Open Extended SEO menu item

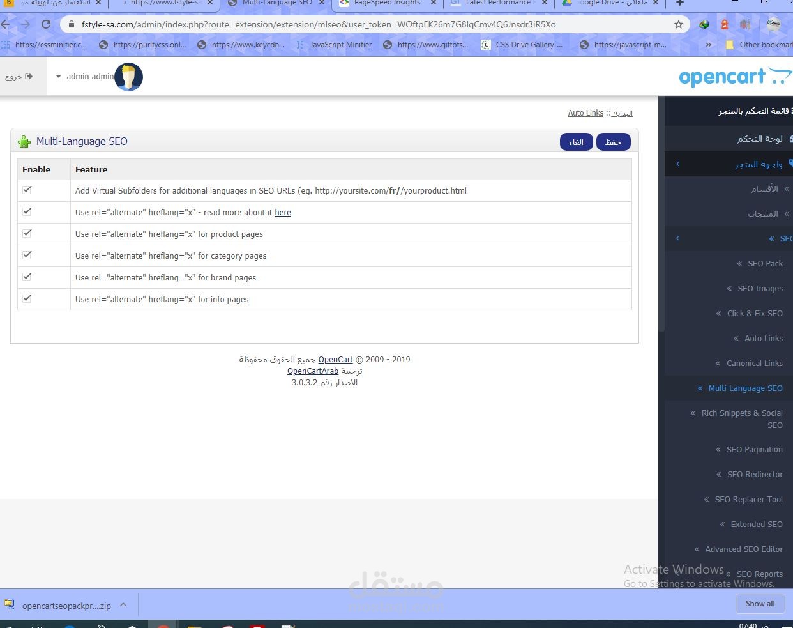(x=757, y=524)
